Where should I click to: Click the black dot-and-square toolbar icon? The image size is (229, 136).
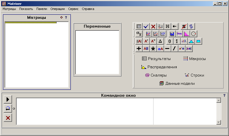pyautogui.click(x=174, y=26)
